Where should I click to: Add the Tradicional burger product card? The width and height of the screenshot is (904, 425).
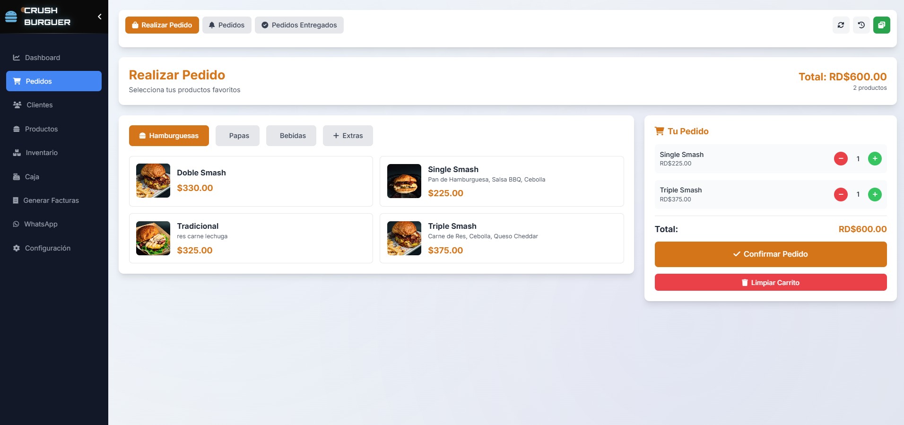[x=251, y=238]
